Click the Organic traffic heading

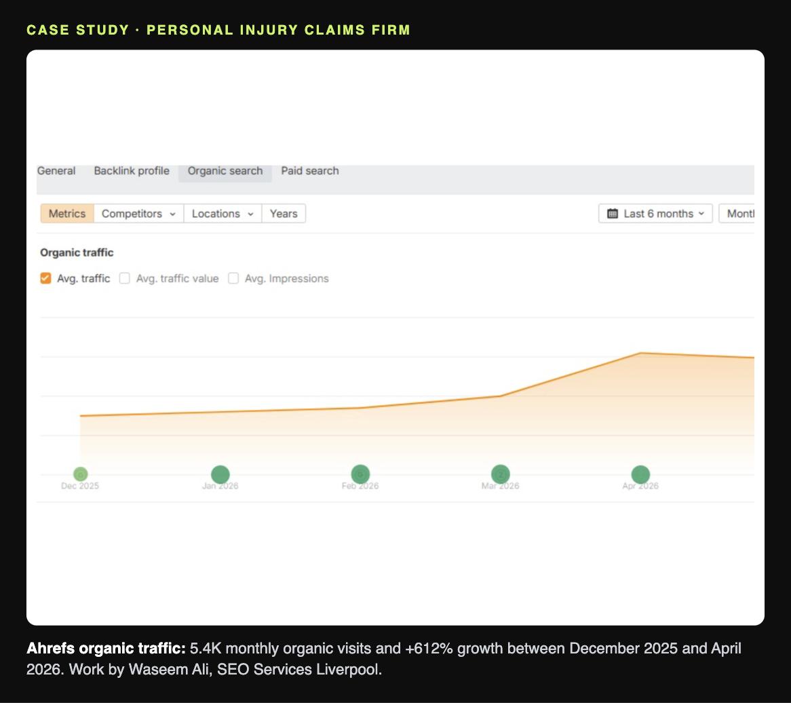click(77, 252)
